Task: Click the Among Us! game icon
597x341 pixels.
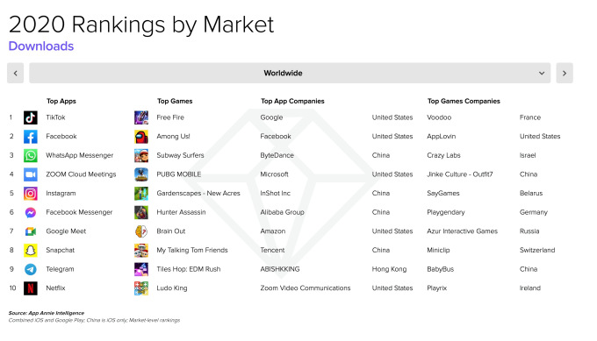Action: point(141,137)
